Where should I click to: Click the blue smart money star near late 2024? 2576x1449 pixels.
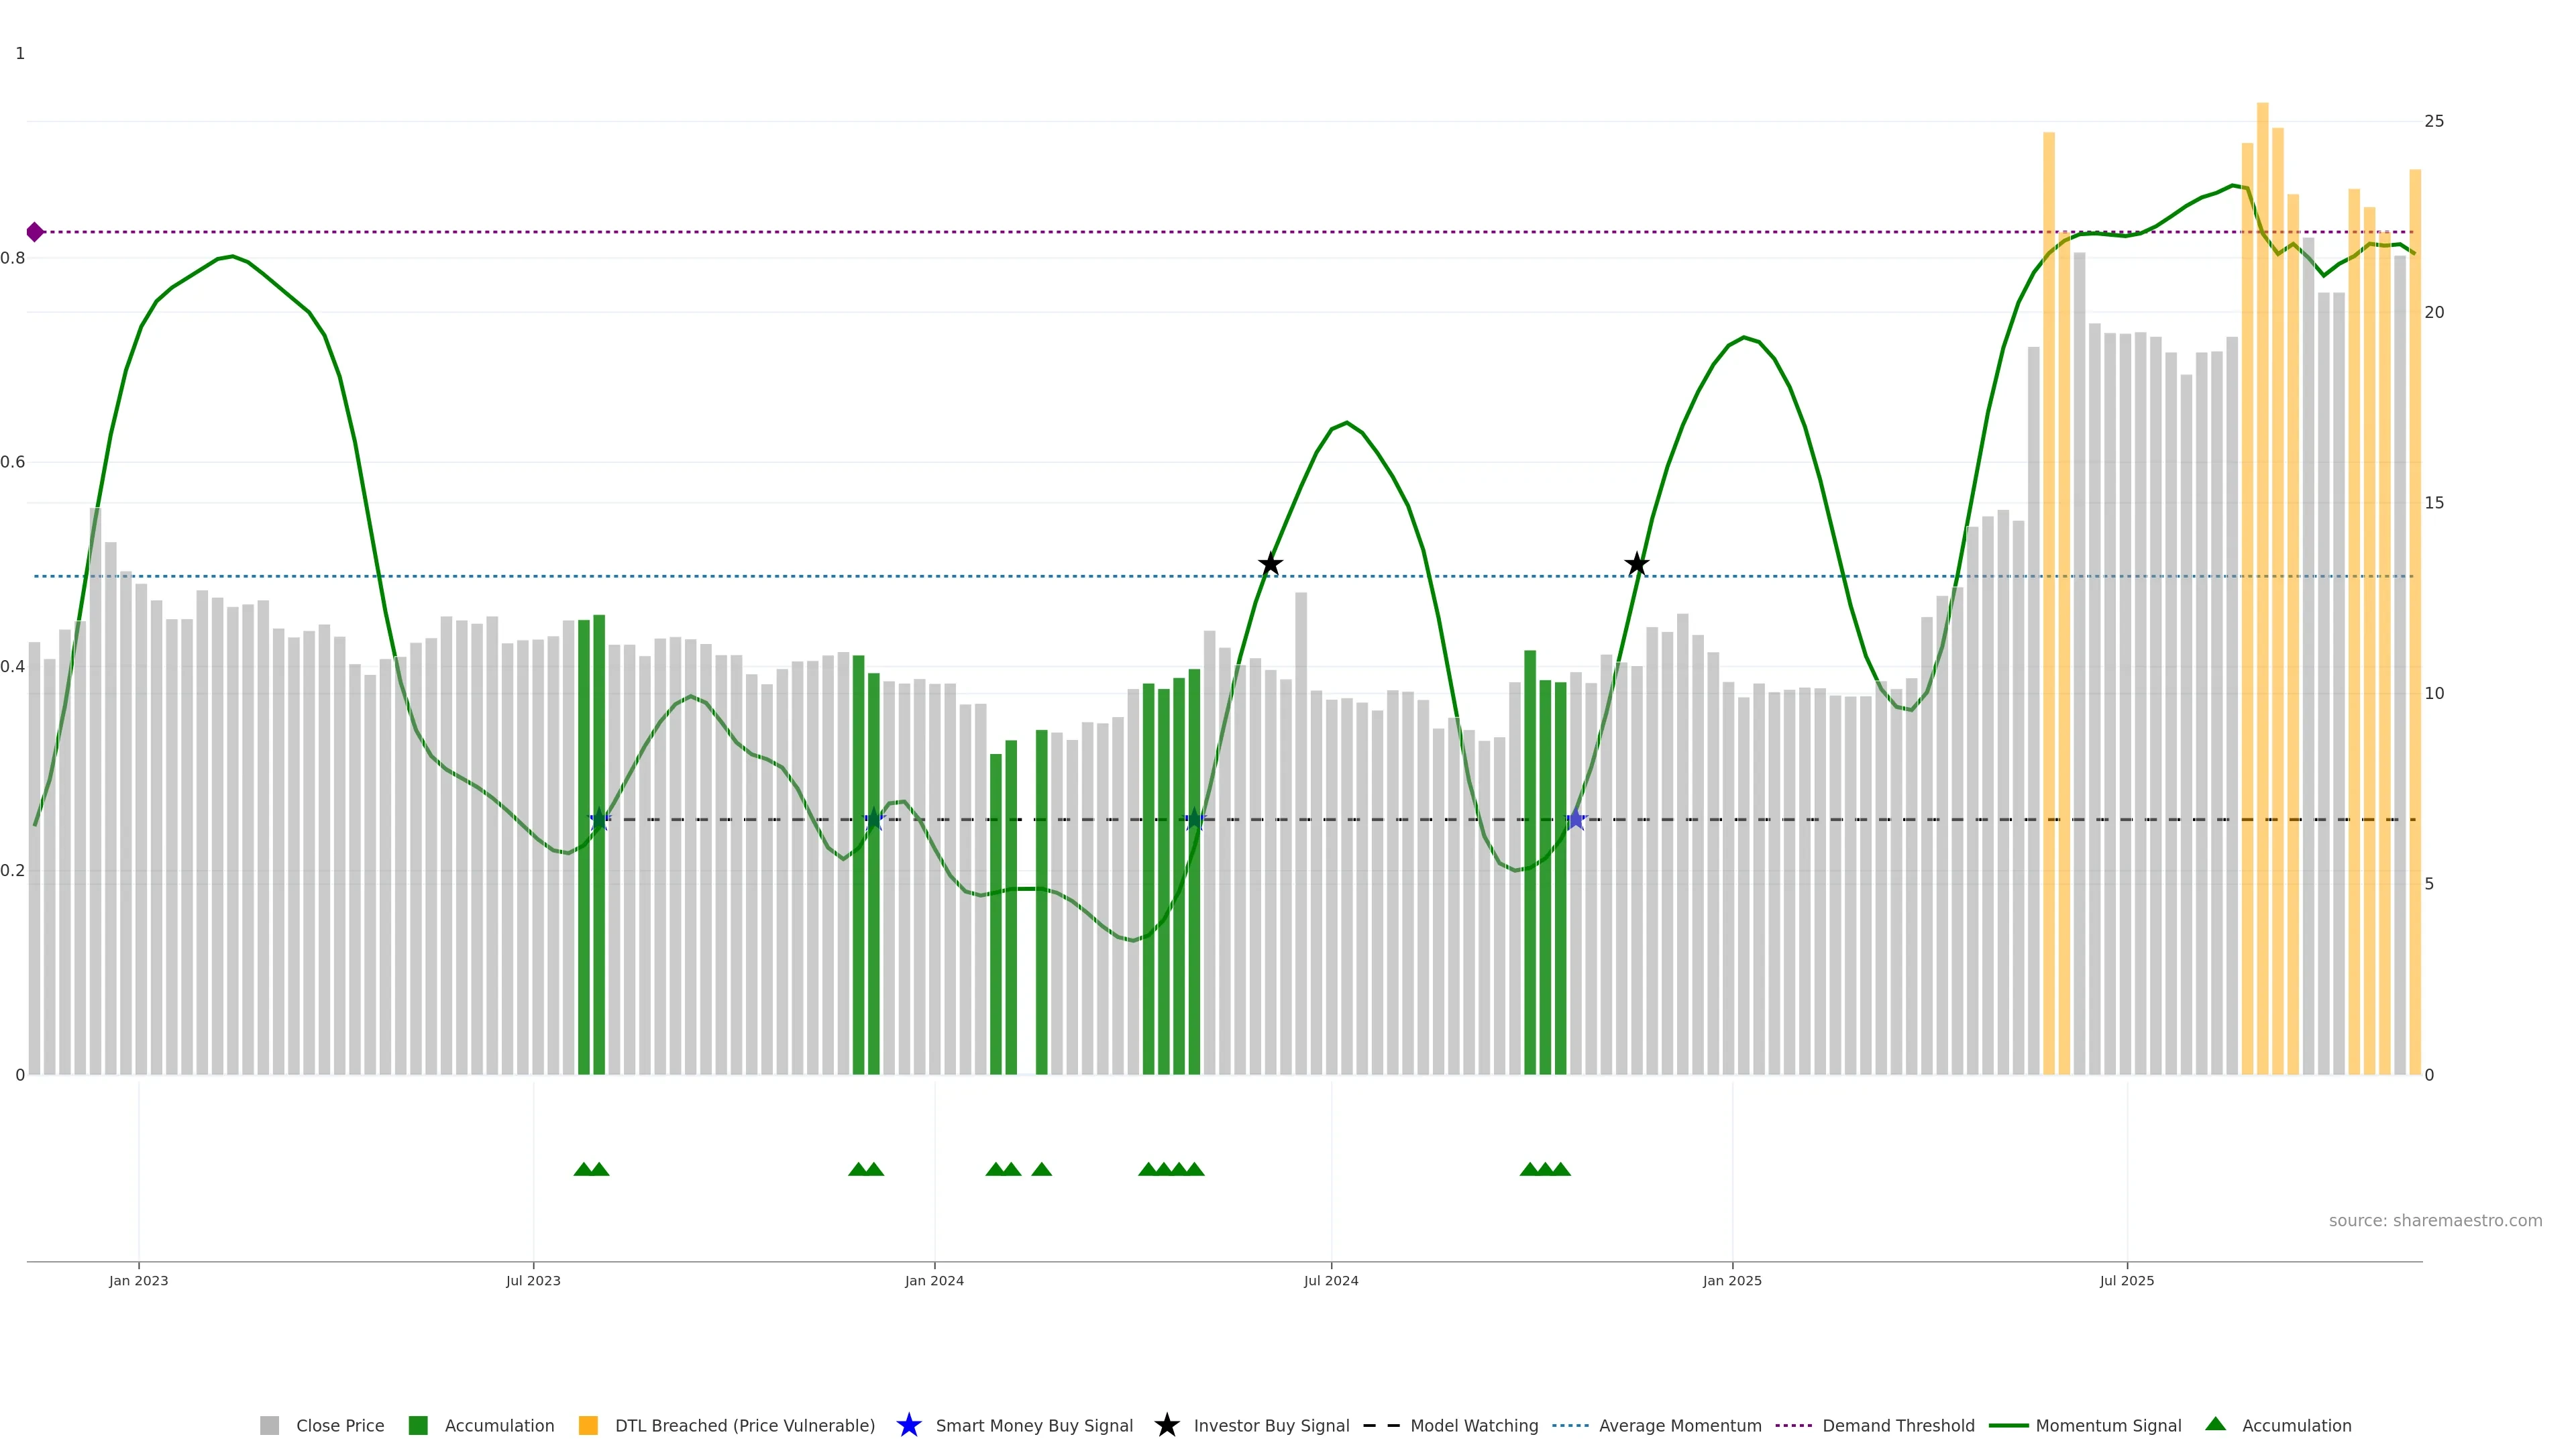pos(1575,820)
